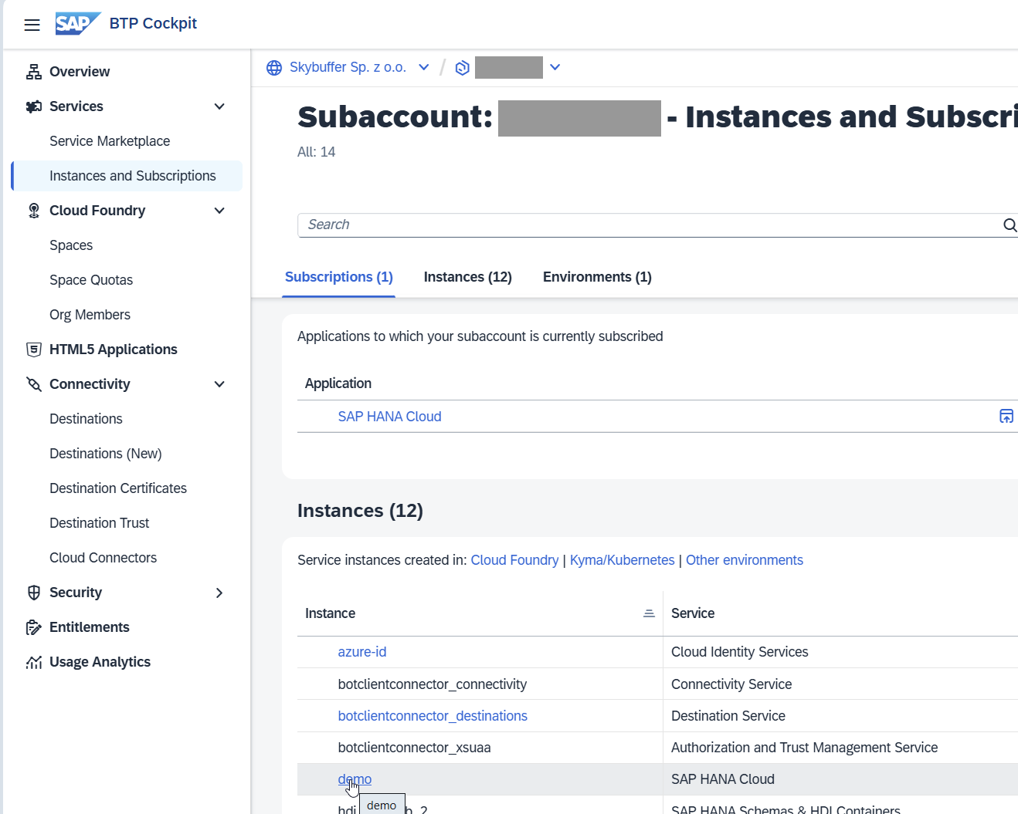Viewport: 1018px width, 814px height.
Task: Toggle the hamburger navigation menu
Action: (32, 25)
